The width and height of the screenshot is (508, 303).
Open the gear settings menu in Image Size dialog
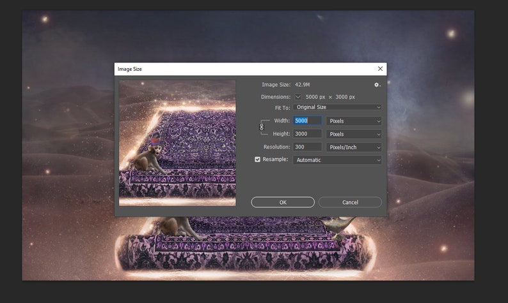(x=377, y=85)
